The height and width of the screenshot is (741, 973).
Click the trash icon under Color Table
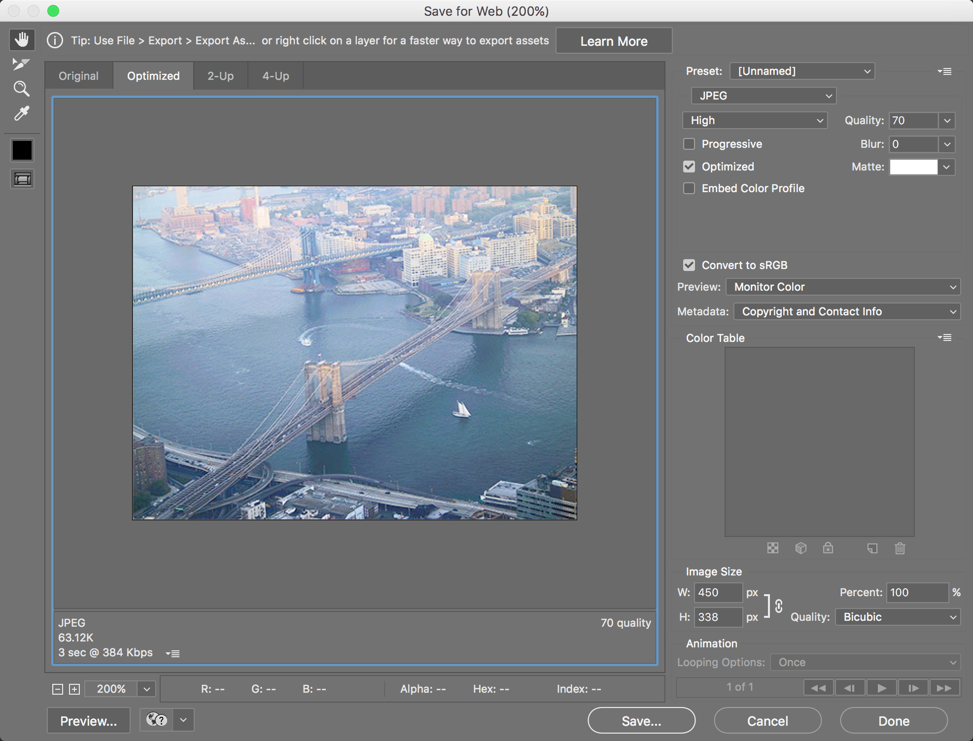click(900, 548)
